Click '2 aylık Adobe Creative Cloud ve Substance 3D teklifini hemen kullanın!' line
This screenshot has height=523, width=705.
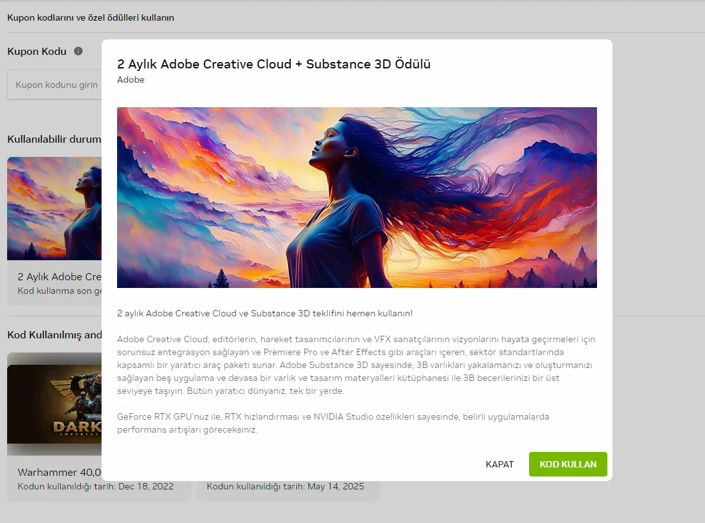[x=265, y=313]
